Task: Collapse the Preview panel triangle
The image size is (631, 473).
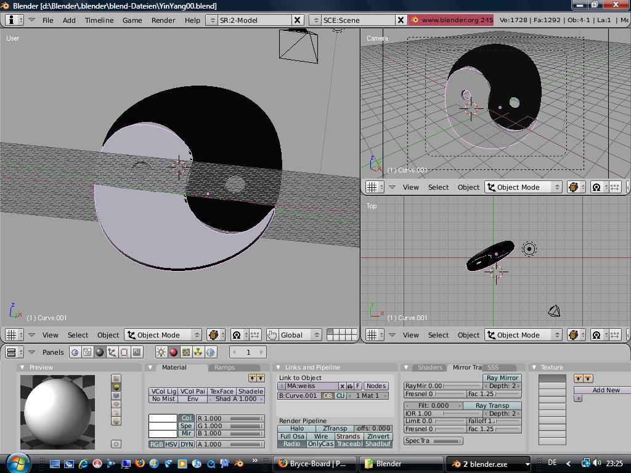Action: (23, 368)
